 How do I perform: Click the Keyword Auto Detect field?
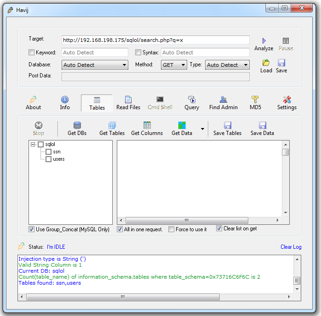coord(95,53)
